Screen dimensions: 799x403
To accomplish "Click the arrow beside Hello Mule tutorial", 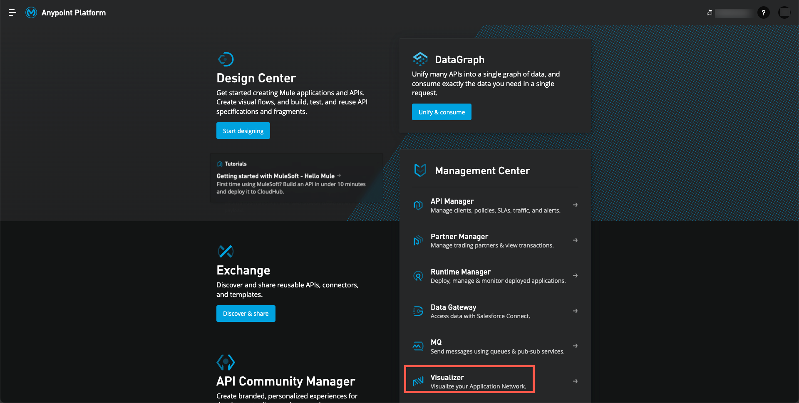I will [x=339, y=176].
